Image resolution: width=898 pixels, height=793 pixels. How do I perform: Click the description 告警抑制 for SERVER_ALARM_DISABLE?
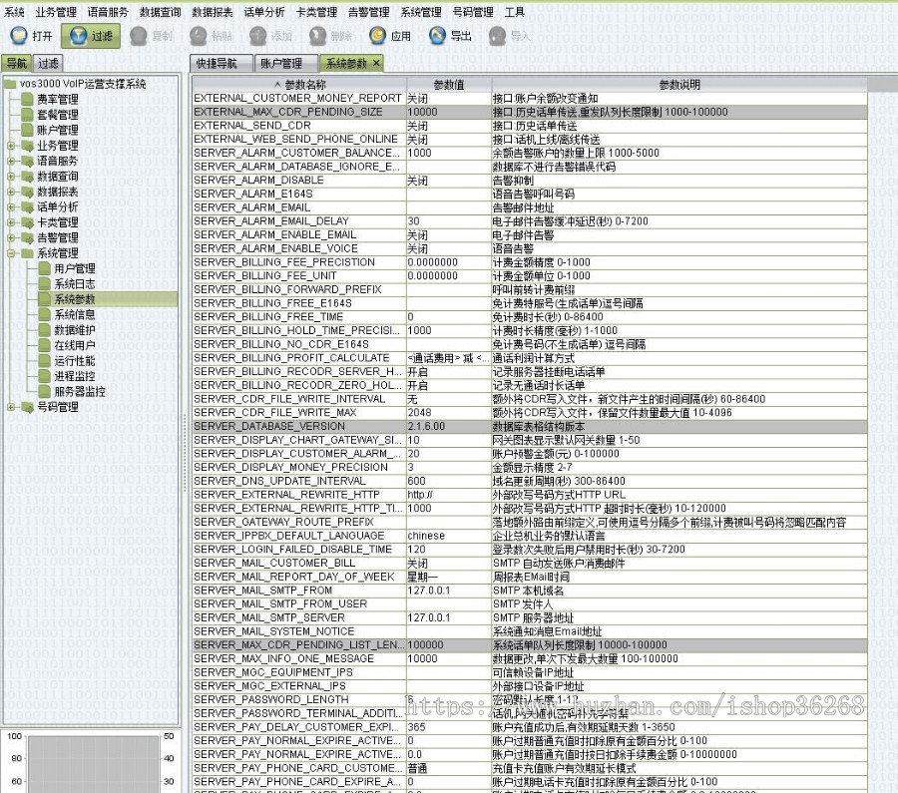click(513, 181)
